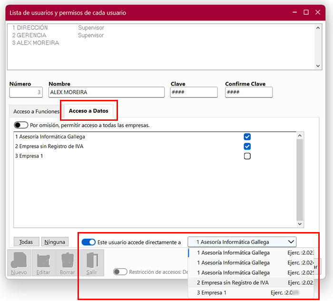Choose 'Empresa sin Registro de IVA' from dropdown list
The height and width of the screenshot is (301, 333).
pos(233,282)
